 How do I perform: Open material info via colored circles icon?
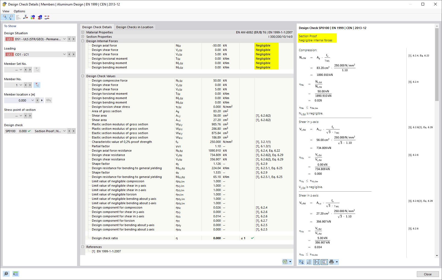coord(33,17)
